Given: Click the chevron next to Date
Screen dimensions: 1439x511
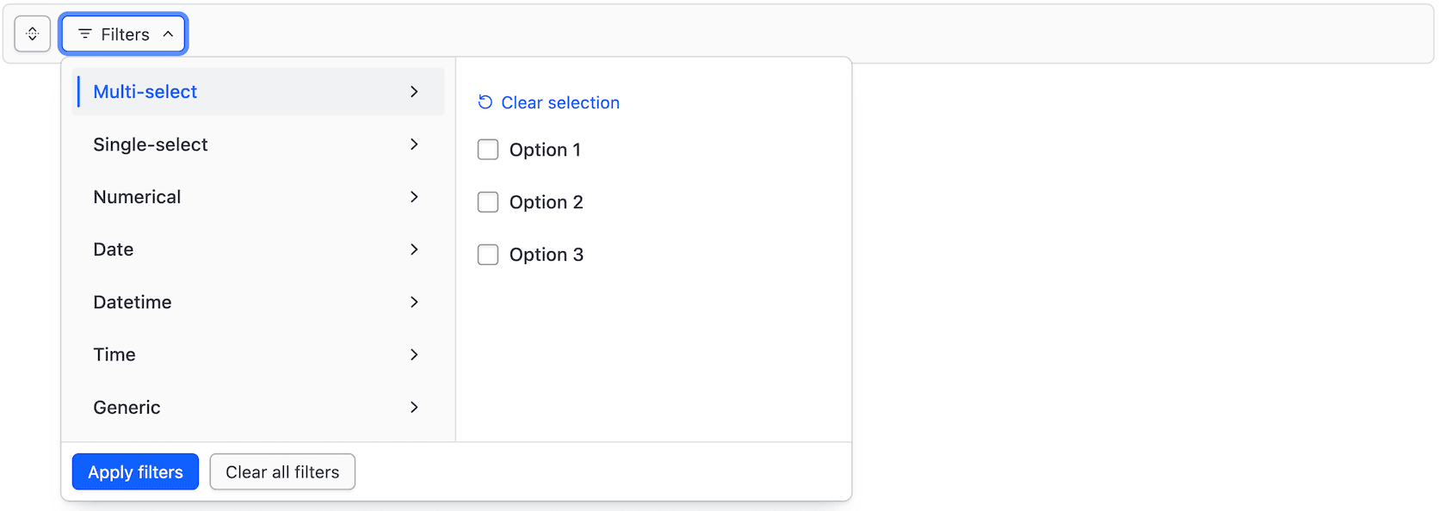Looking at the screenshot, I should [415, 249].
